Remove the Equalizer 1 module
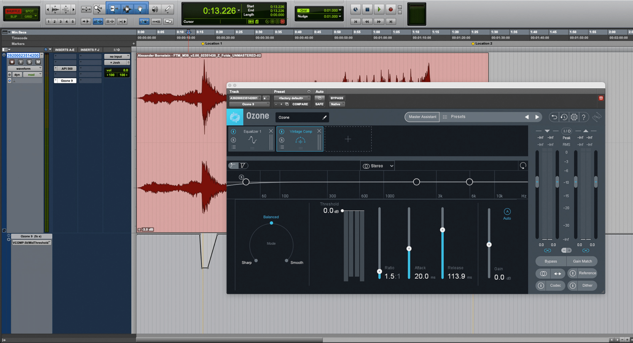The width and height of the screenshot is (633, 343). click(x=271, y=131)
